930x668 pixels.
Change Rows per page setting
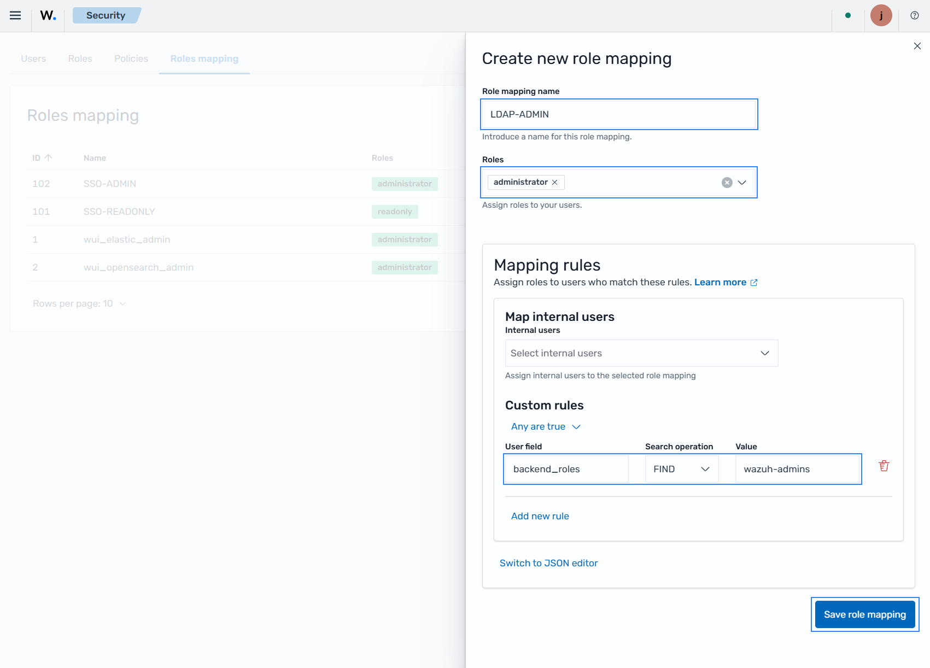[x=80, y=303]
